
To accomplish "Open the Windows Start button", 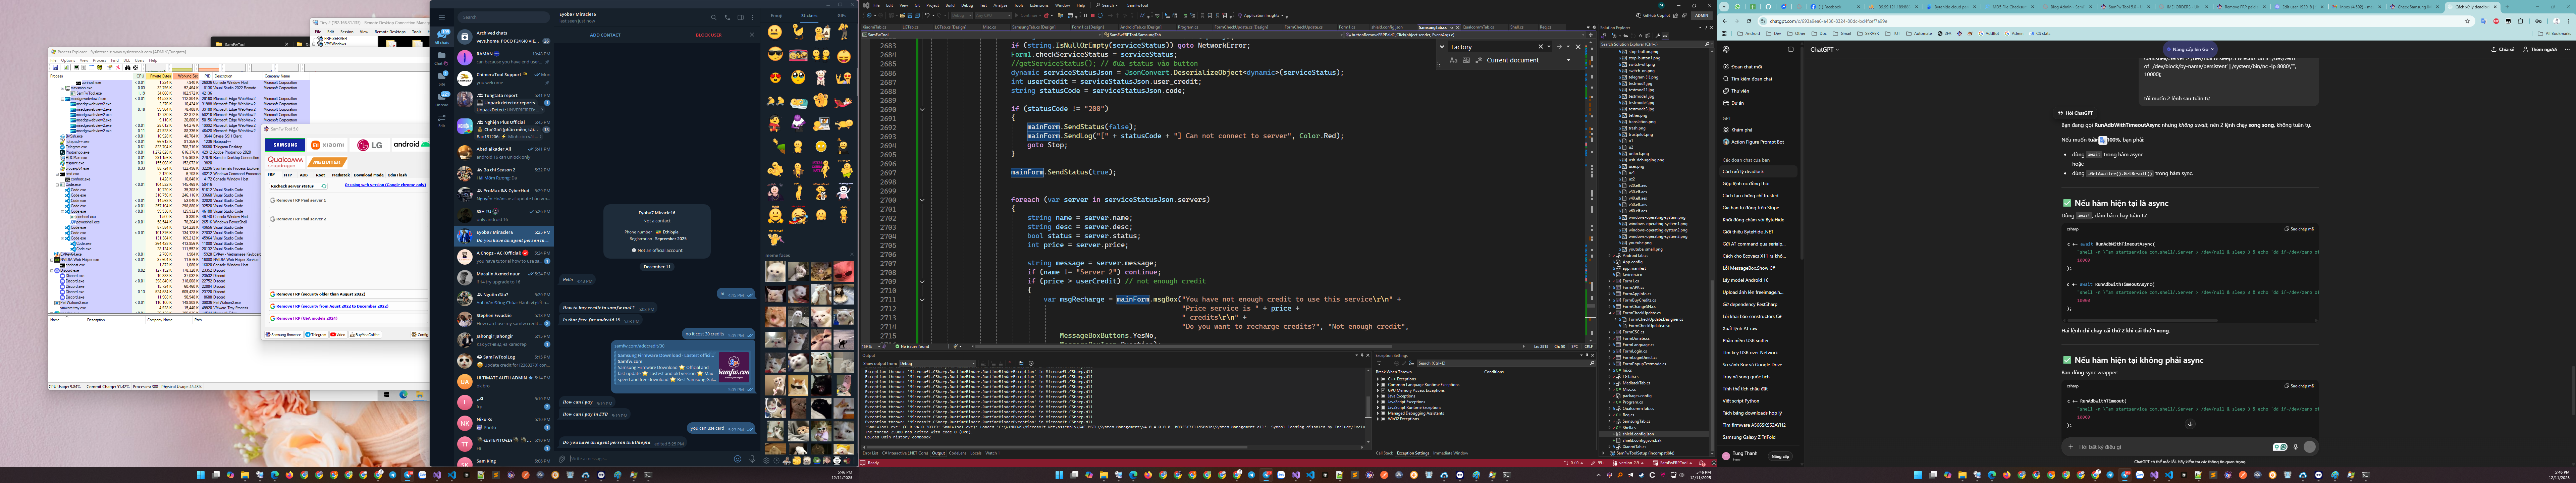I will 201,475.
